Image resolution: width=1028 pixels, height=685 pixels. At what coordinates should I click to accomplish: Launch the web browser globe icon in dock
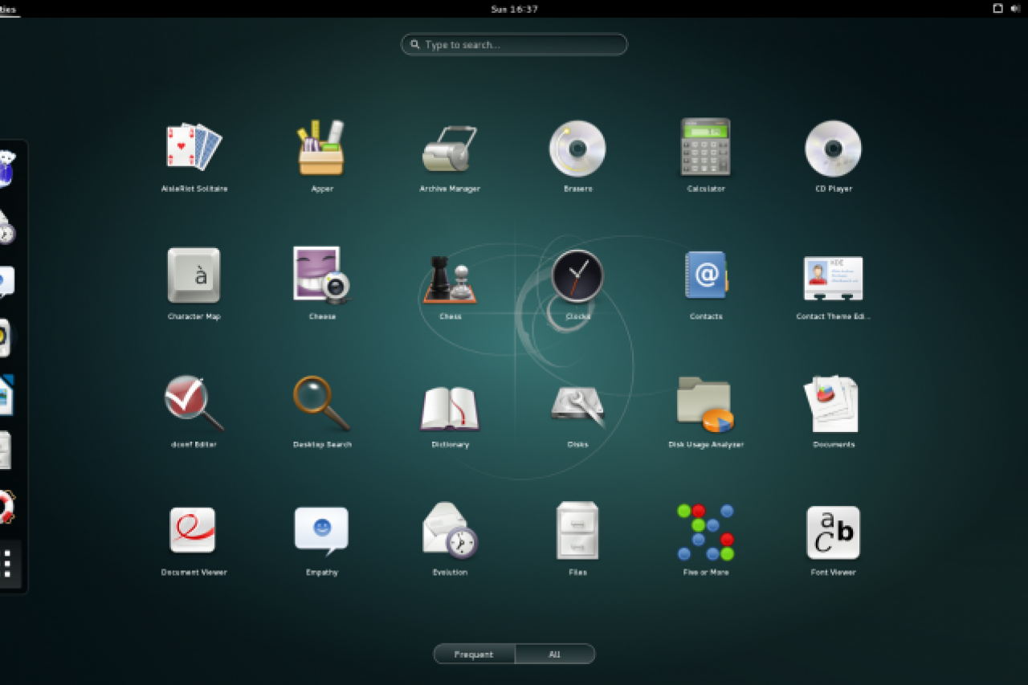(x=6, y=168)
